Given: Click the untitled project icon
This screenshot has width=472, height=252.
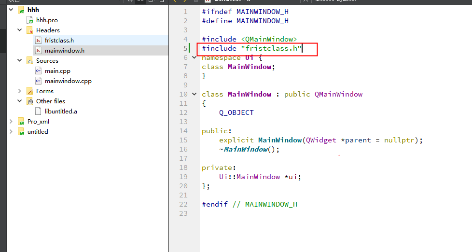Looking at the screenshot, I should (x=21, y=132).
